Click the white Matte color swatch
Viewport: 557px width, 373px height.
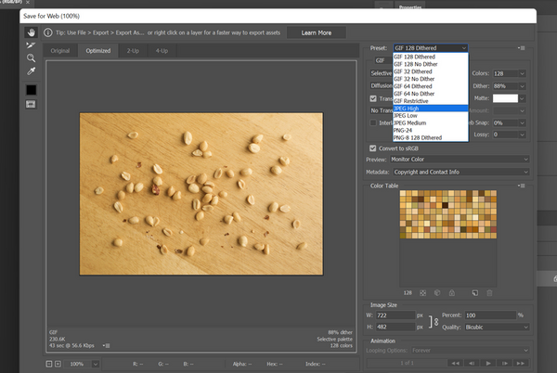[x=505, y=98]
